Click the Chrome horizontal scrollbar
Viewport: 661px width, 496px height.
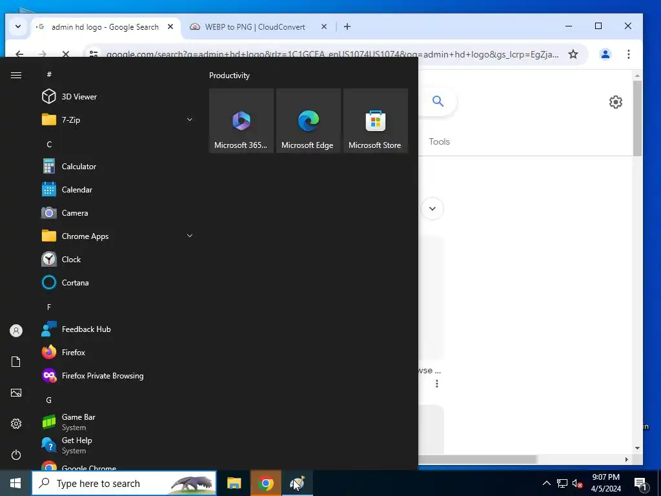click(x=478, y=459)
